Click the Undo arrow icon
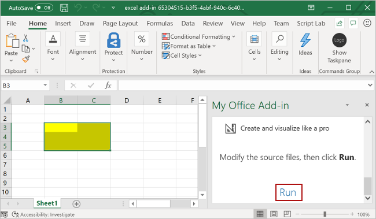The image size is (376, 219). [x=78, y=8]
